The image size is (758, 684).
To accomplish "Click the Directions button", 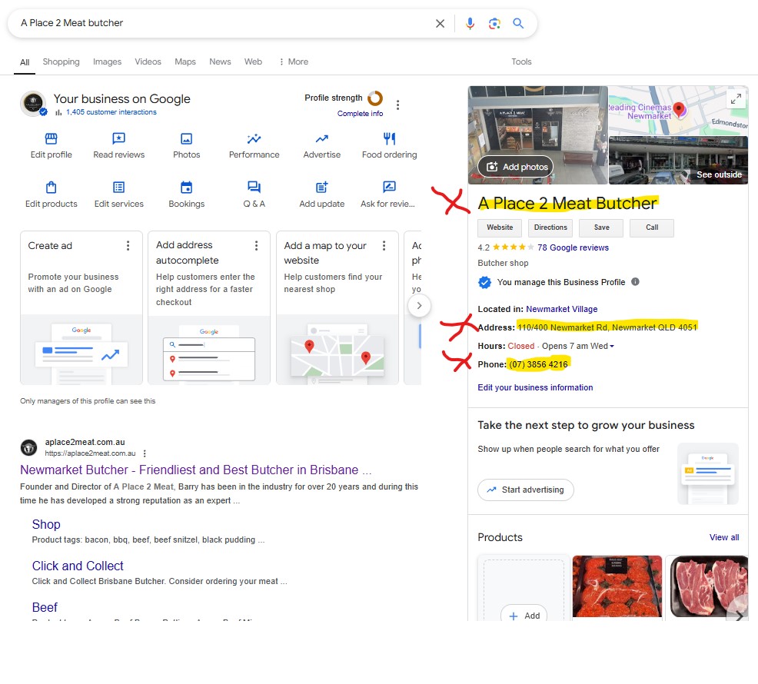I will tap(550, 227).
